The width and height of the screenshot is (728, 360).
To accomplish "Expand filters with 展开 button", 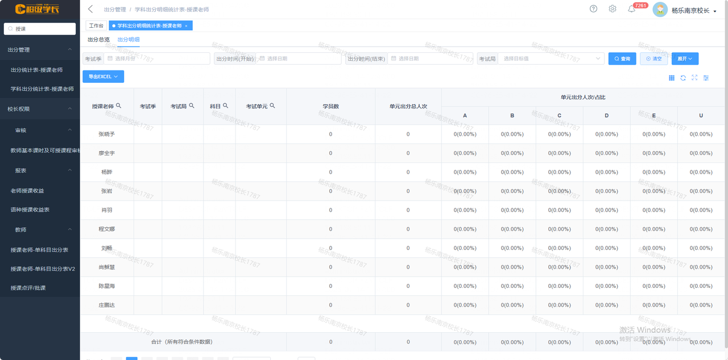I will click(685, 58).
